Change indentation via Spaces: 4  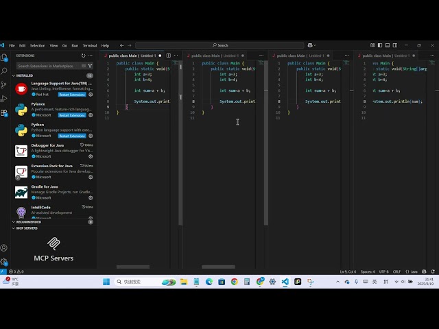pos(368,271)
